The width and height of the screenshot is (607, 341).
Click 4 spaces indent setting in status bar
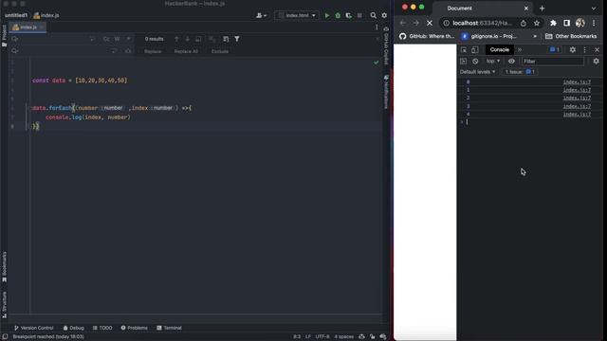click(x=343, y=337)
